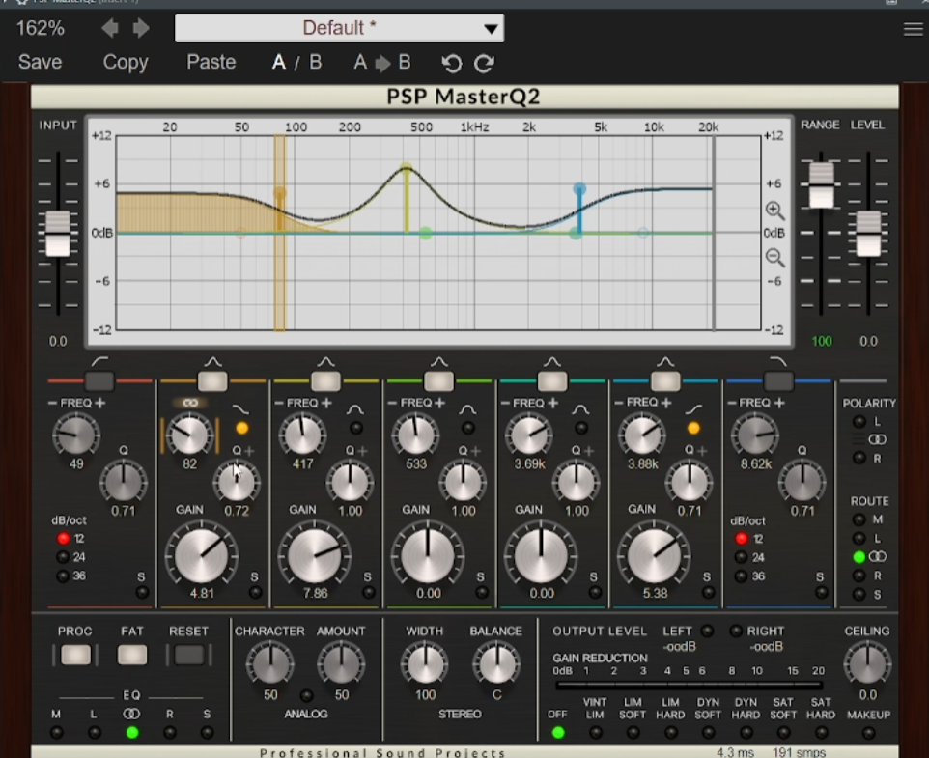
Task: Select 24 dB/oct for the high-pass filter
Action: point(63,556)
